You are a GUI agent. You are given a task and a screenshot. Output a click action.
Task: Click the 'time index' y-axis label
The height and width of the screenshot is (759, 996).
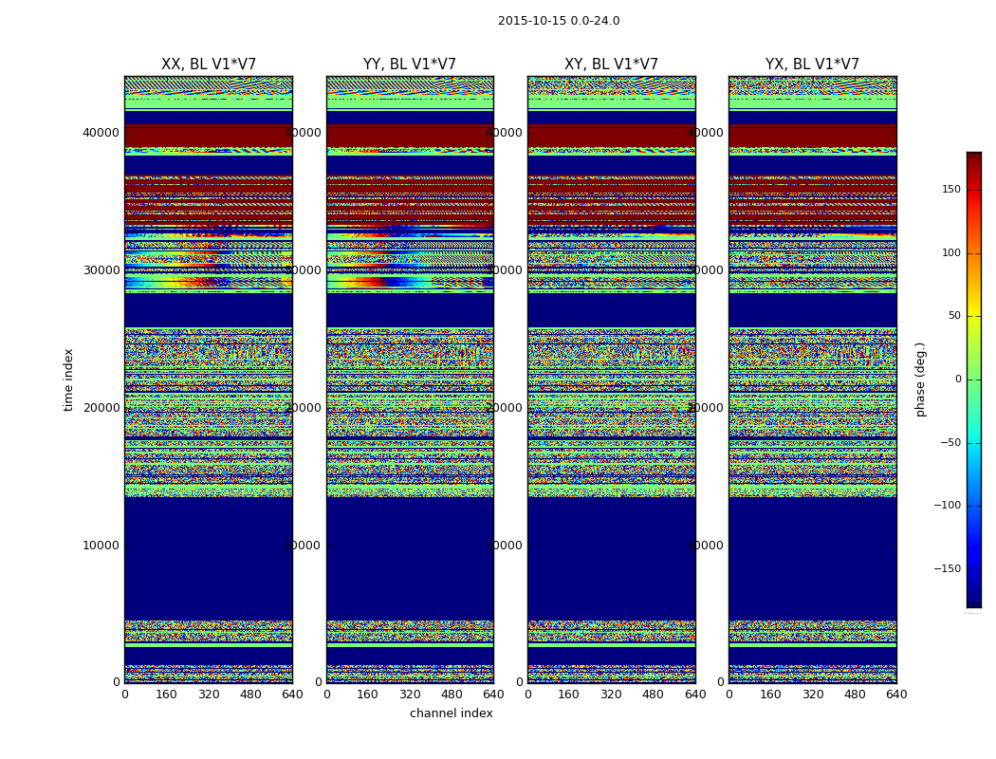coord(68,379)
